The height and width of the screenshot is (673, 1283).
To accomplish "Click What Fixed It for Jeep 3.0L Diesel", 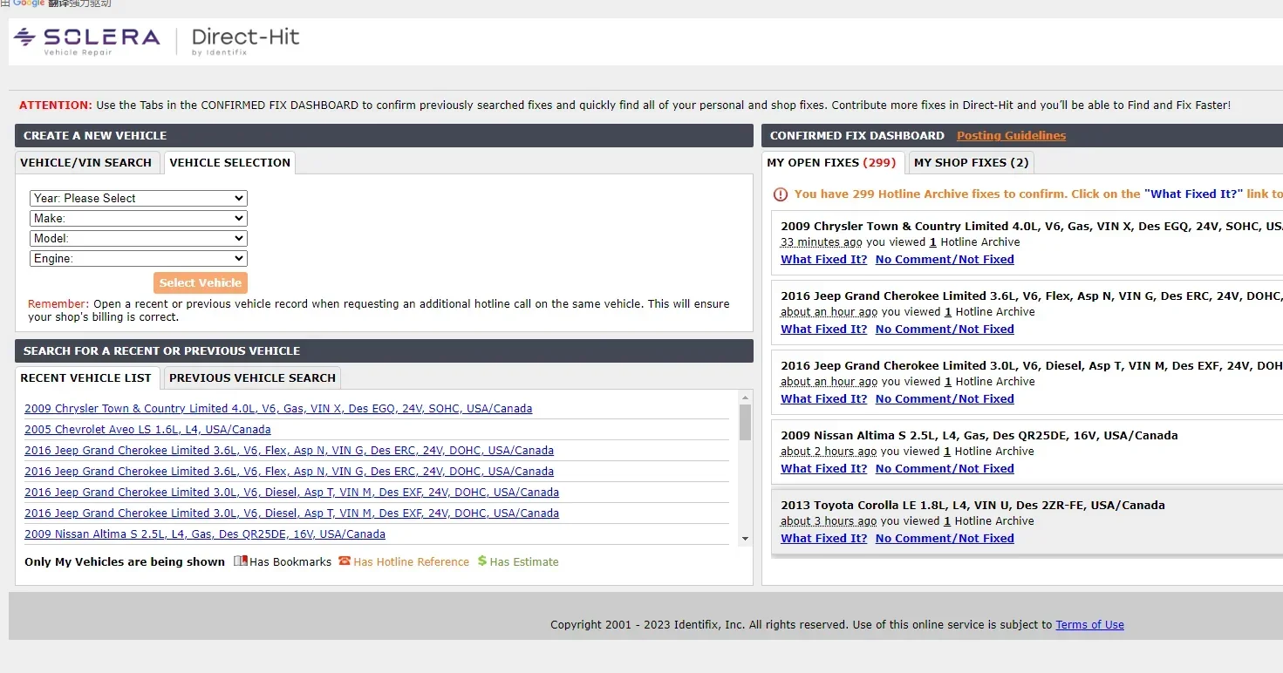I will click(824, 398).
